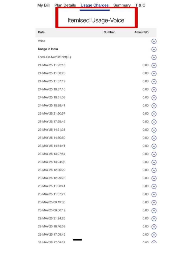Click the Itemised Usage-Voice heading
Image resolution: width=192 pixels, height=256 pixels.
(x=96, y=20)
